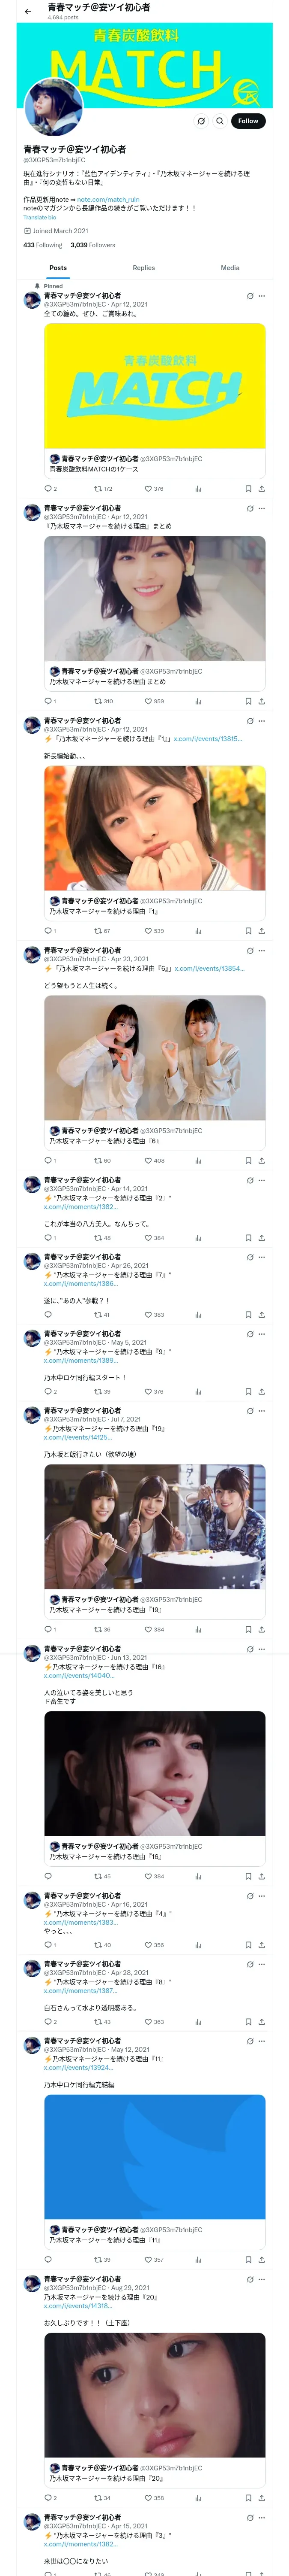This screenshot has height=2576, width=289.
Task: View analytics icon on the 539-likes post
Action: click(198, 931)
